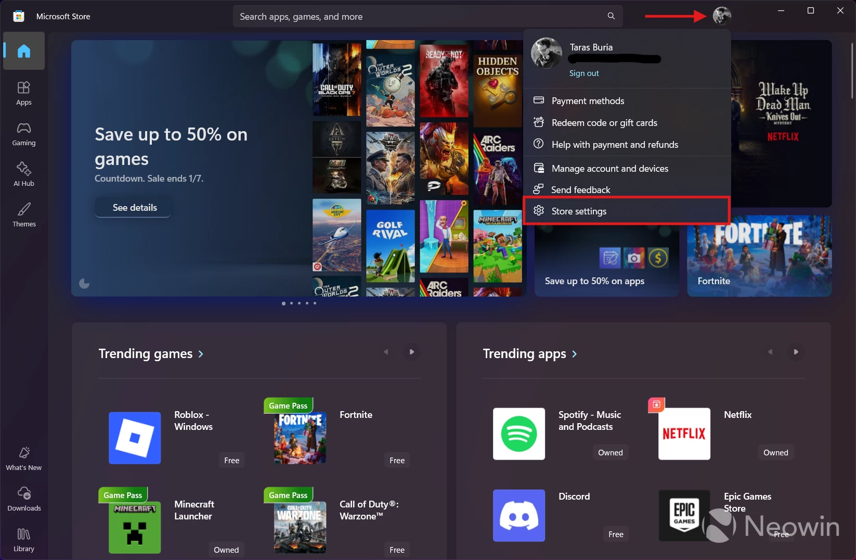Expand the Trending games section
The image size is (856, 560).
151,354
